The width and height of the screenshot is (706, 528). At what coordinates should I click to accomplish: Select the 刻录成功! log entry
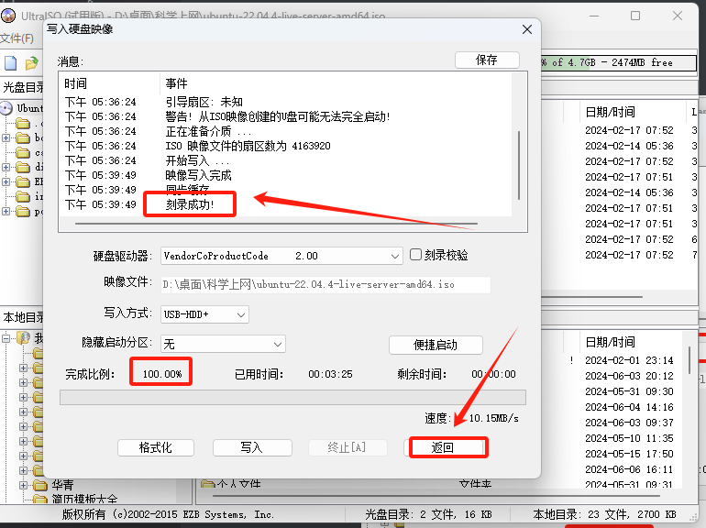click(190, 204)
